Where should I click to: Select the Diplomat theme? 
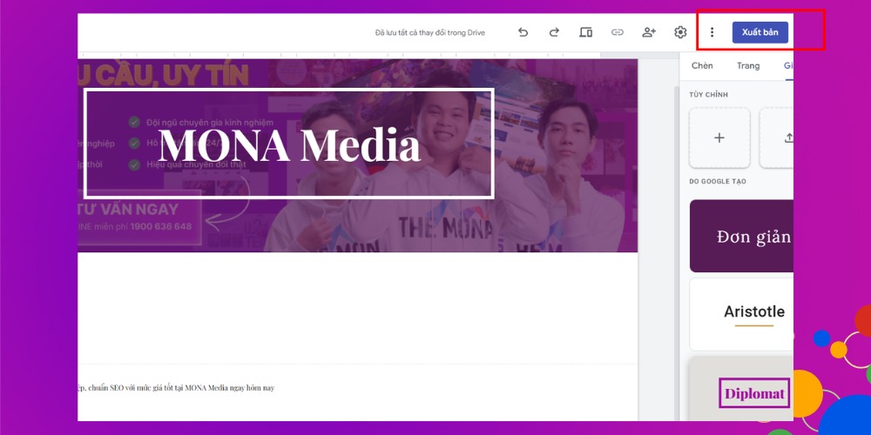[x=741, y=388]
